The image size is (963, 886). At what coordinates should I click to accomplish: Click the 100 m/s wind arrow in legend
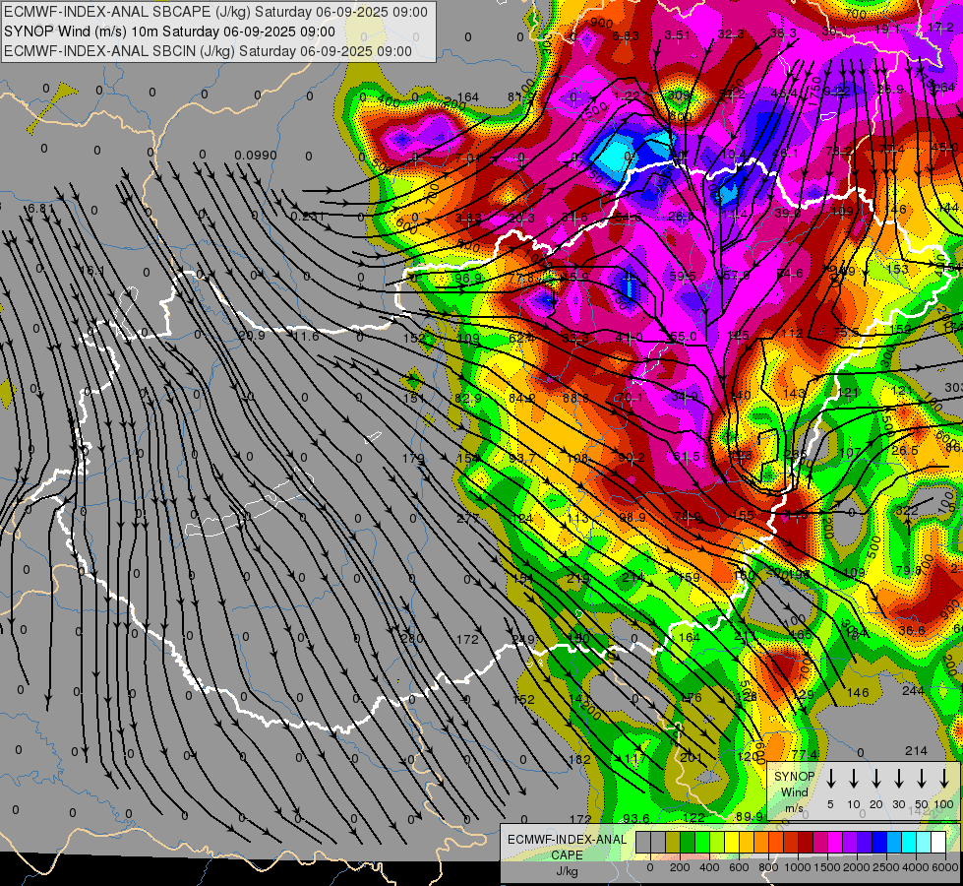tap(944, 779)
